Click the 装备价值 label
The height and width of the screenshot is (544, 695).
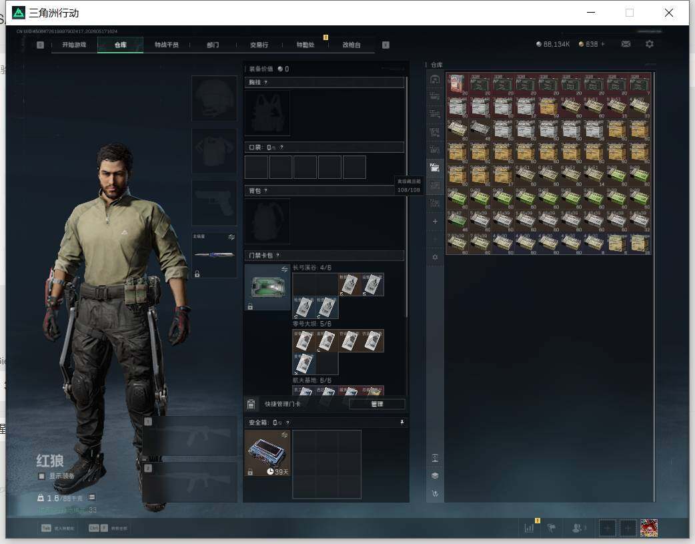point(261,69)
